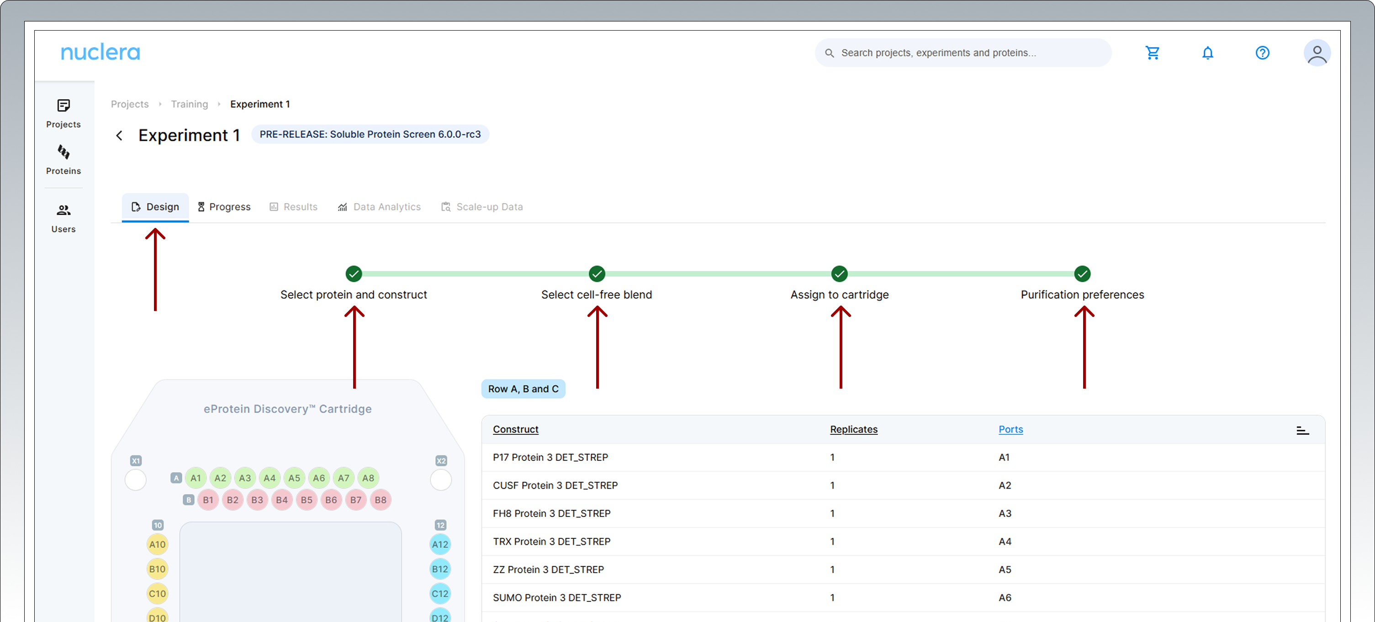Select cartridge port C12

pyautogui.click(x=440, y=593)
